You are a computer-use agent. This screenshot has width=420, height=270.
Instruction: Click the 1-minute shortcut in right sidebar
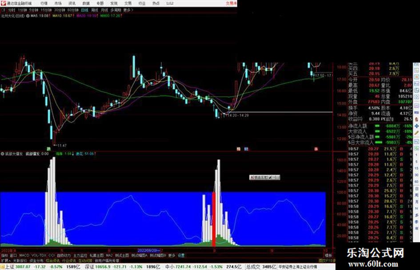416,155
